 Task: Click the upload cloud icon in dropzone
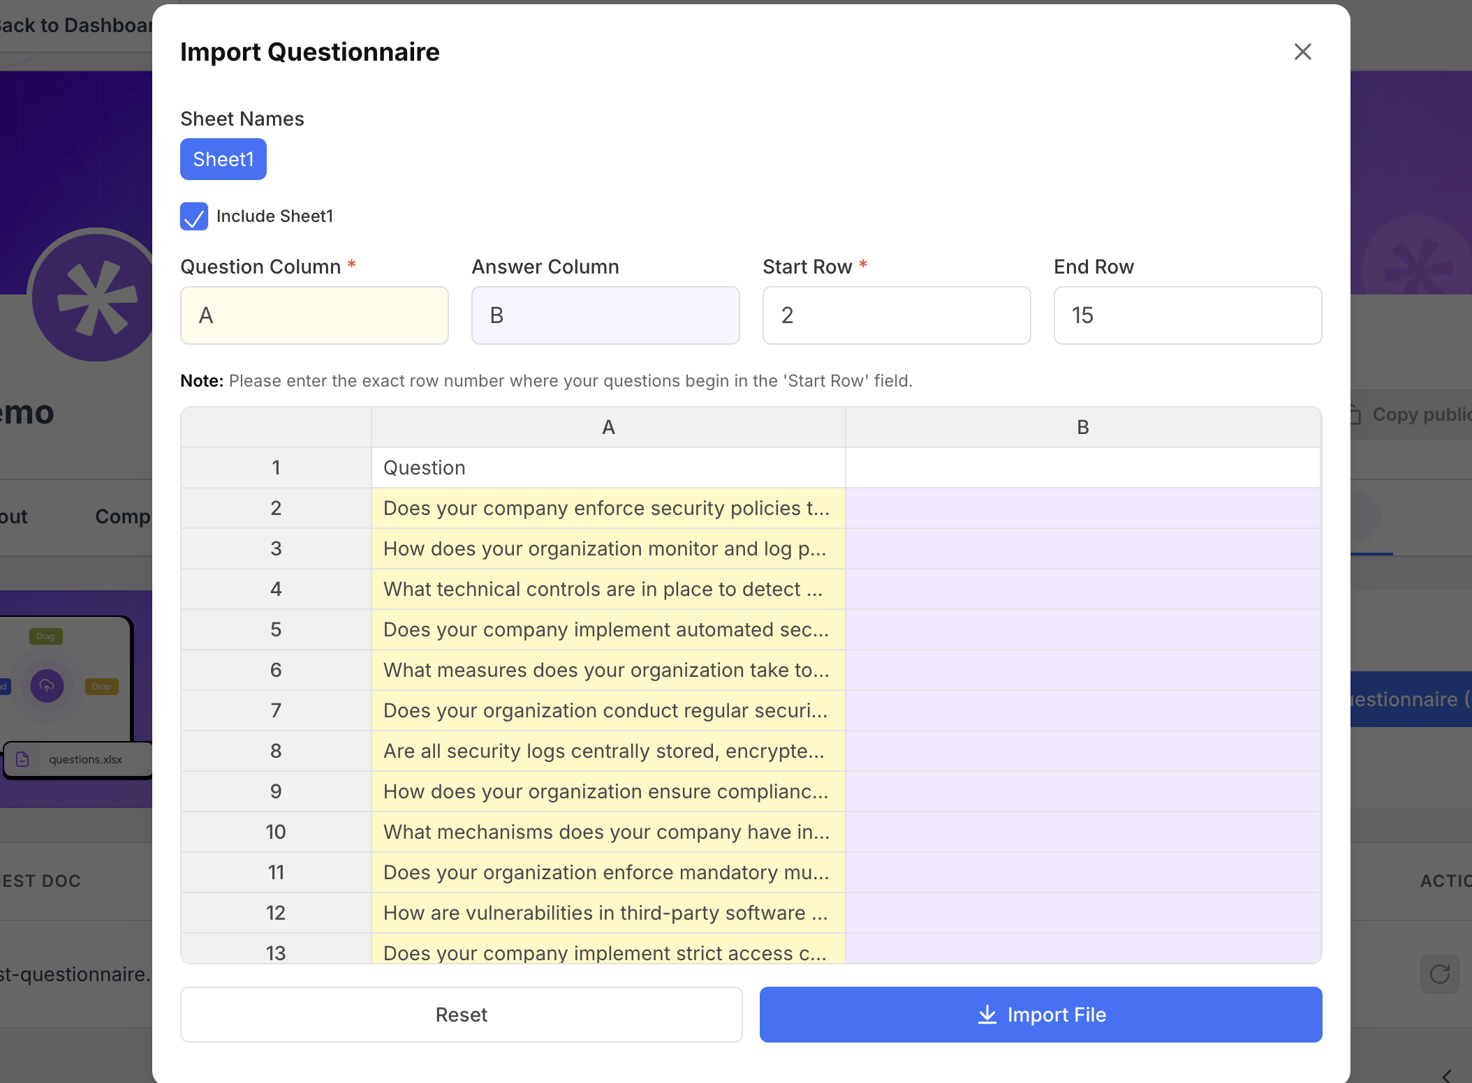coord(47,685)
